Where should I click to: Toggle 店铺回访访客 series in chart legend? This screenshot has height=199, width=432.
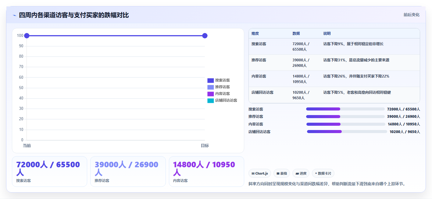coord(222,100)
